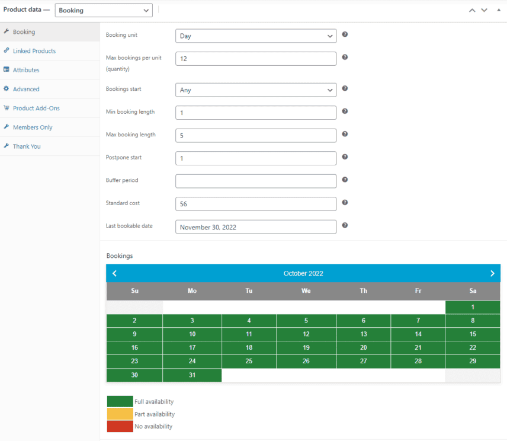The width and height of the screenshot is (507, 441).
Task: Collapse the Product data panel with triangle toggle
Action: tap(498, 10)
